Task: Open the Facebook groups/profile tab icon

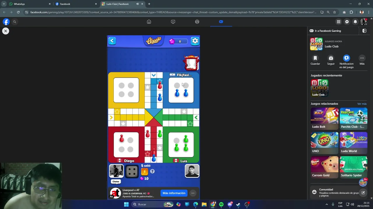Action: [x=197, y=21]
